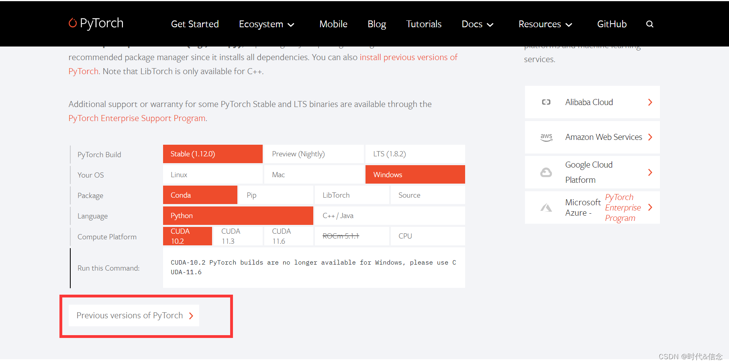Select Pip package option
729x364 pixels.
(276, 195)
